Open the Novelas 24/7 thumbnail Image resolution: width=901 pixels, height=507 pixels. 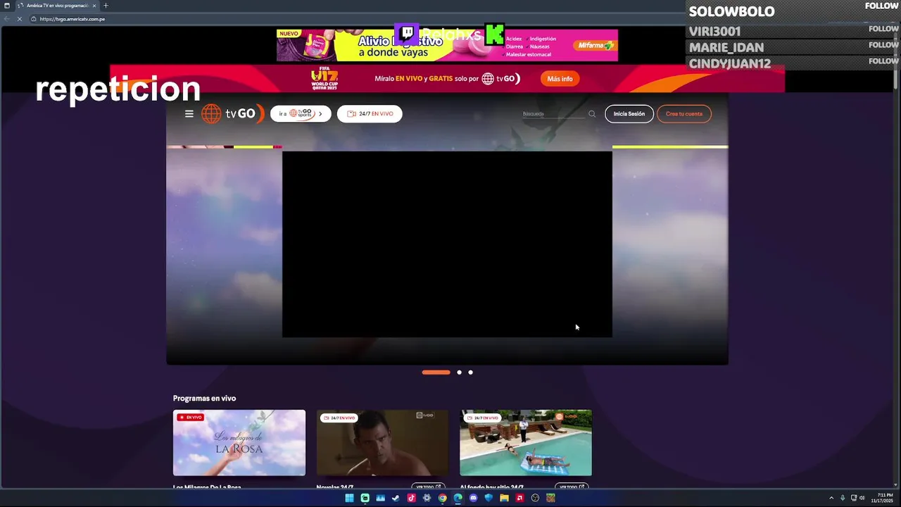(382, 443)
